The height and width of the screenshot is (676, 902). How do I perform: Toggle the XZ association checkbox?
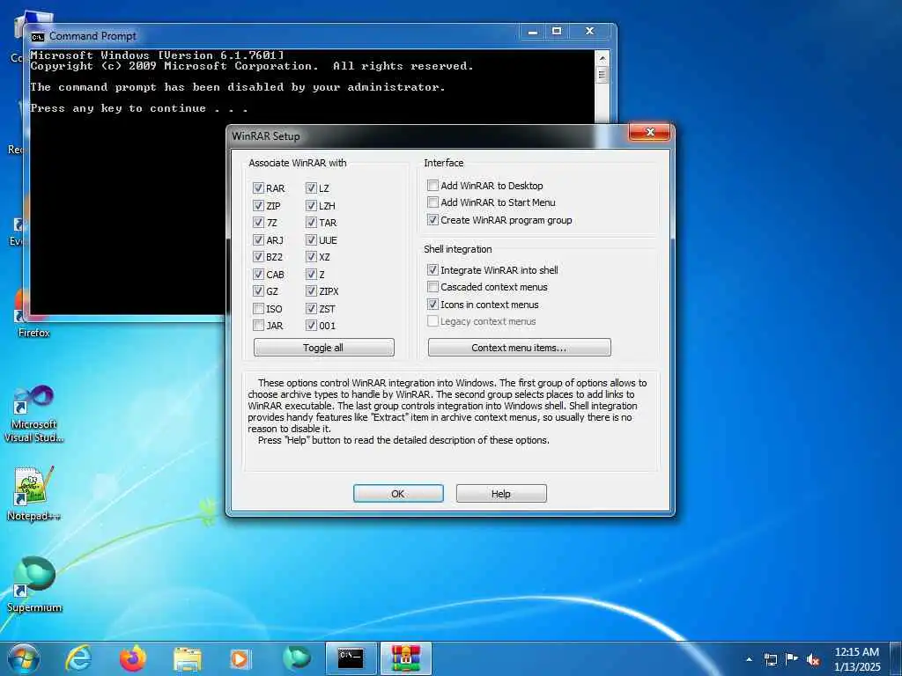pos(311,256)
